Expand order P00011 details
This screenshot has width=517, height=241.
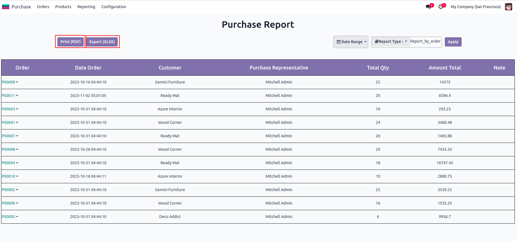click(x=17, y=96)
